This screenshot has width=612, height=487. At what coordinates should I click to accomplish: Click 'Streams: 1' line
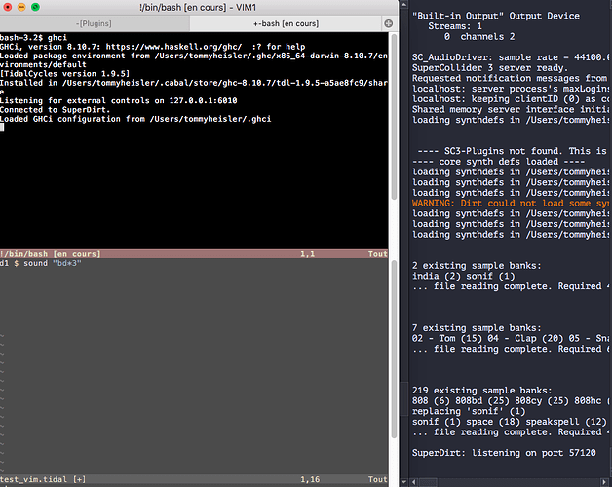455,26
